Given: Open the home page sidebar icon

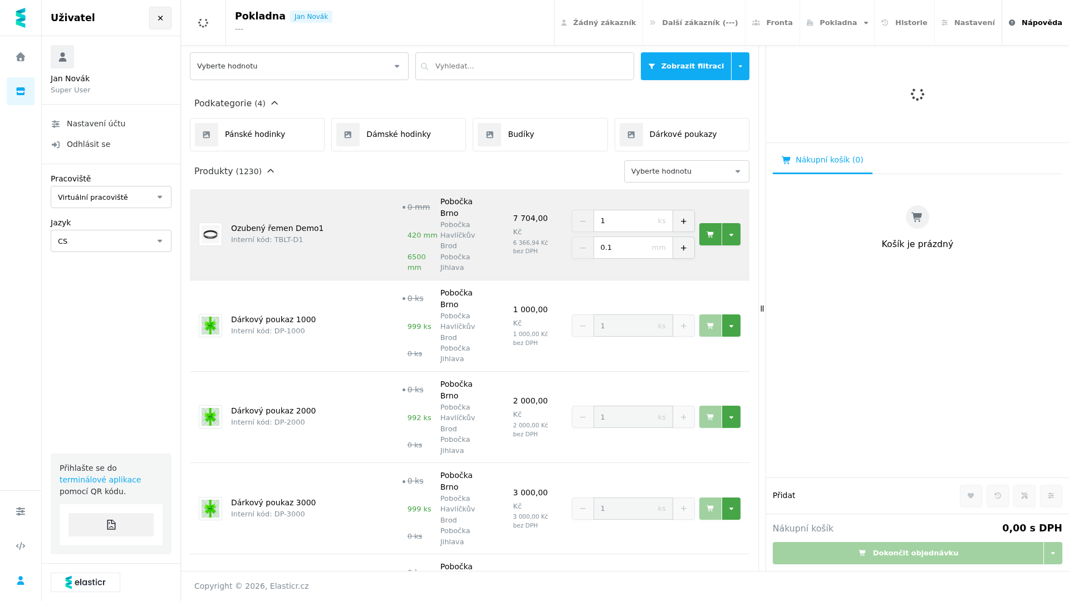Looking at the screenshot, I should tap(21, 57).
